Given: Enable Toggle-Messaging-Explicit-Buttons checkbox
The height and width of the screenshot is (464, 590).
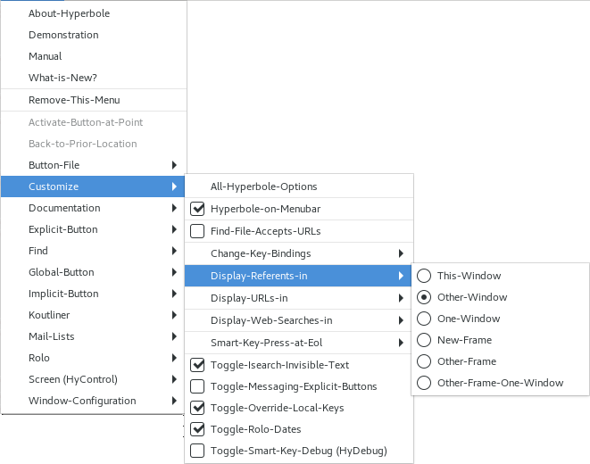Looking at the screenshot, I should pyautogui.click(x=197, y=386).
